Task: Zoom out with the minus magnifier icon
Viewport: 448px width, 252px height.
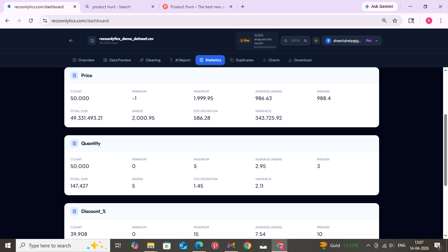Action: point(286,41)
